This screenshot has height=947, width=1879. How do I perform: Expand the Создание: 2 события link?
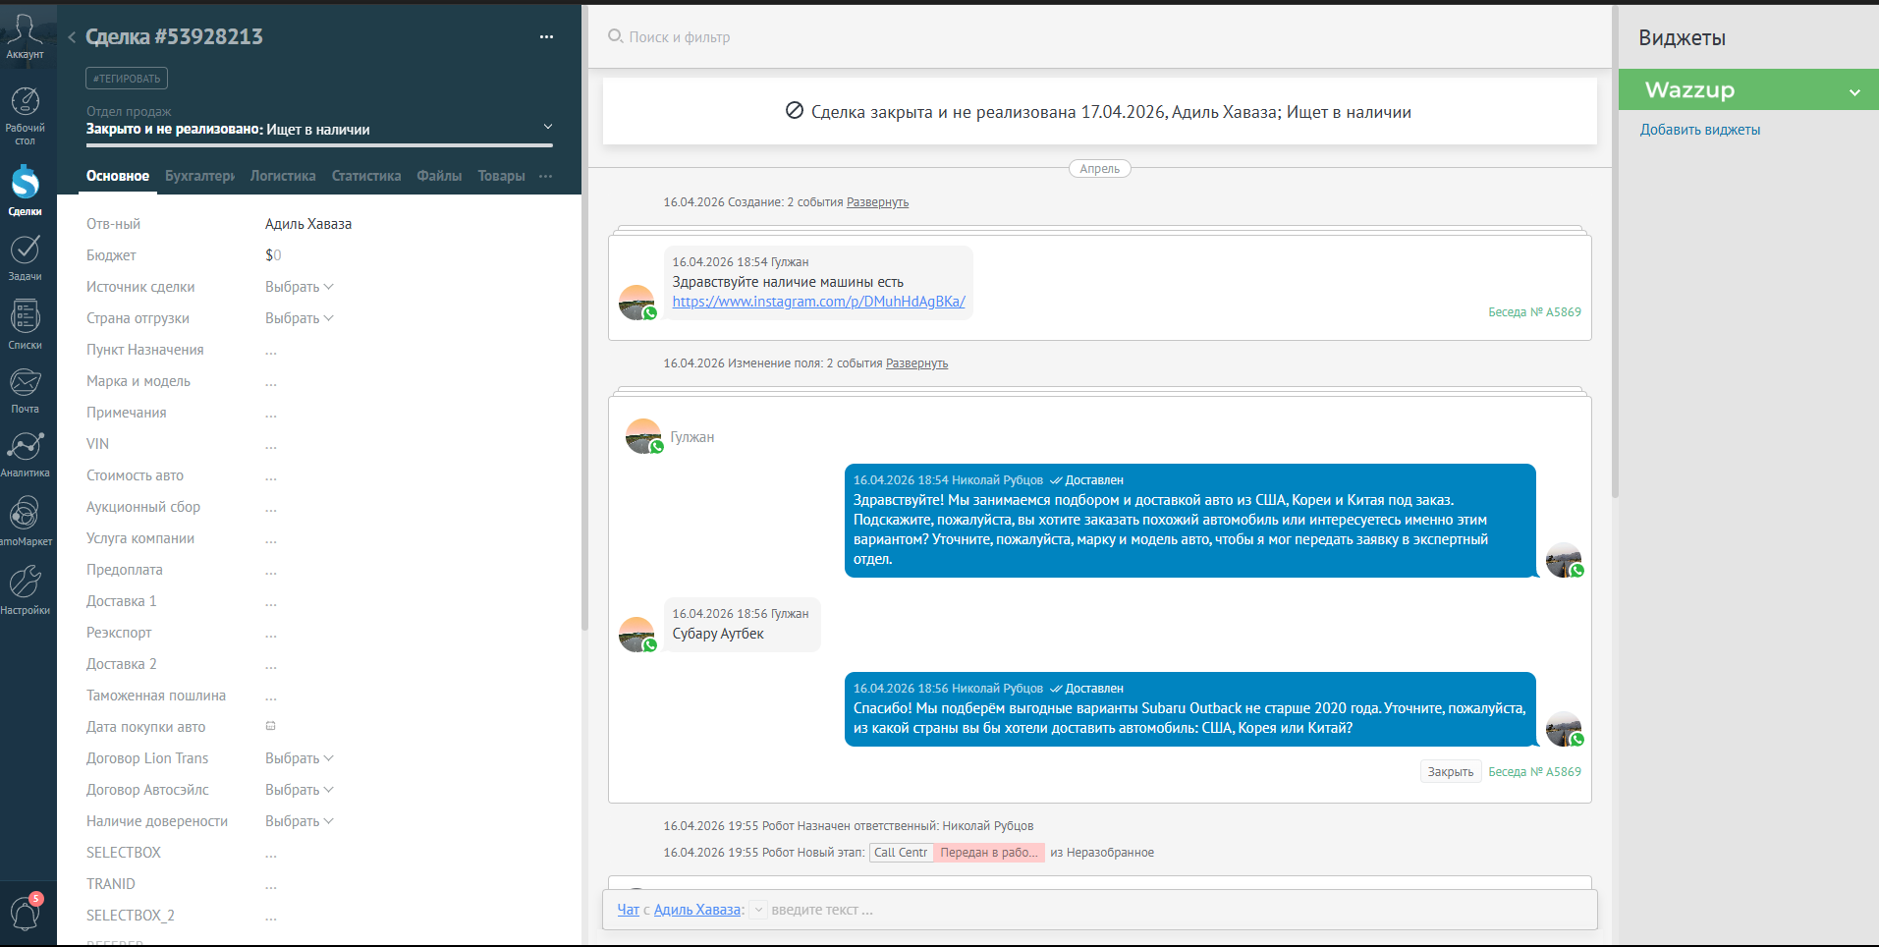(877, 202)
